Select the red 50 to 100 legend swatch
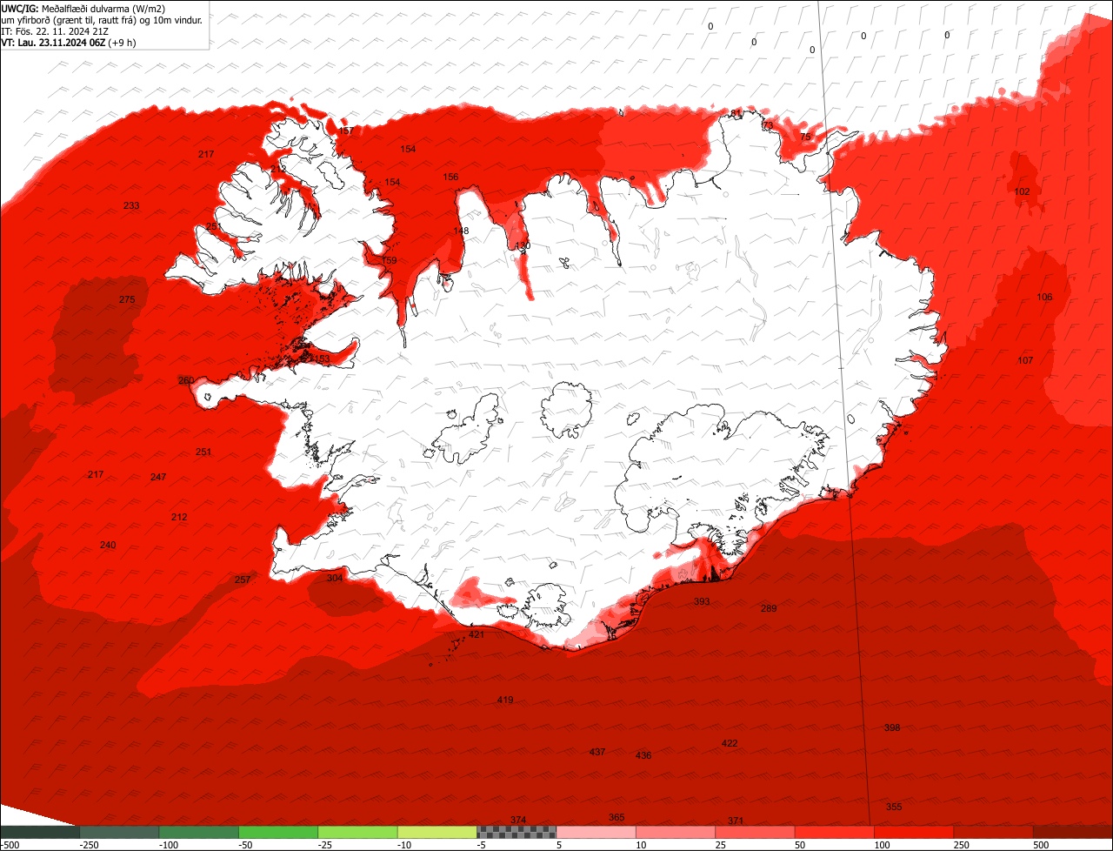This screenshot has width=1113, height=851. coord(836,832)
